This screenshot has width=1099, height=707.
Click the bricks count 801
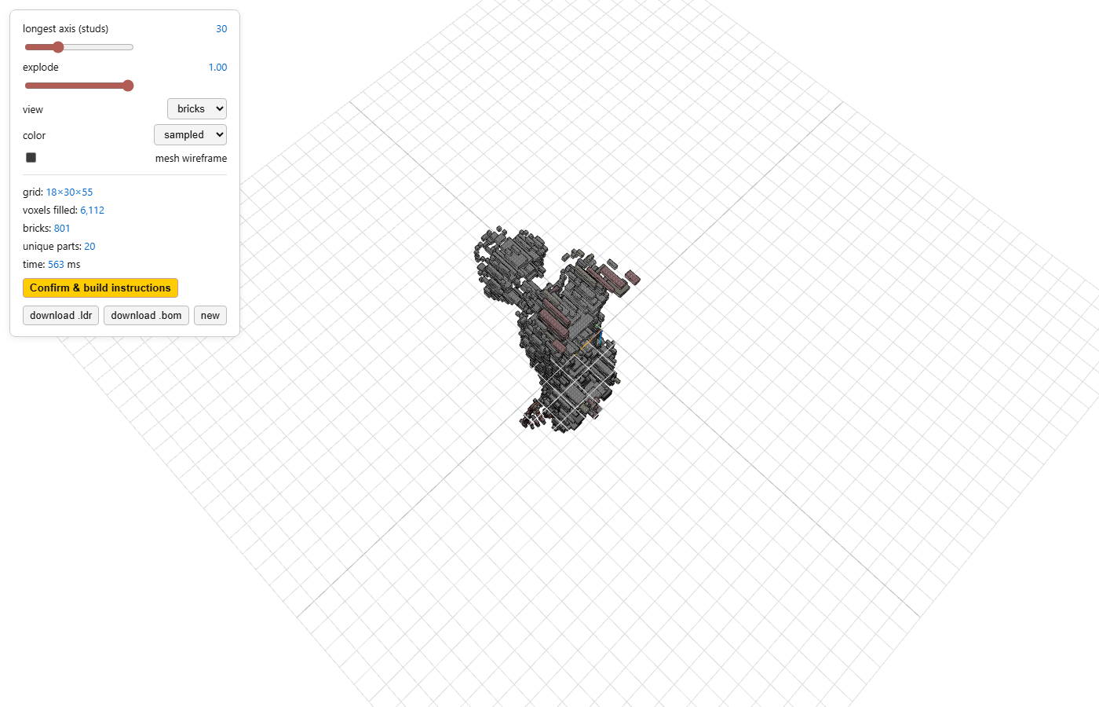(x=62, y=229)
